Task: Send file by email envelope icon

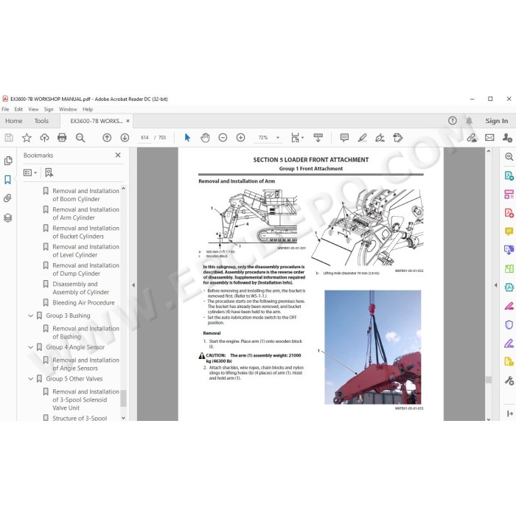Action: tap(489, 138)
